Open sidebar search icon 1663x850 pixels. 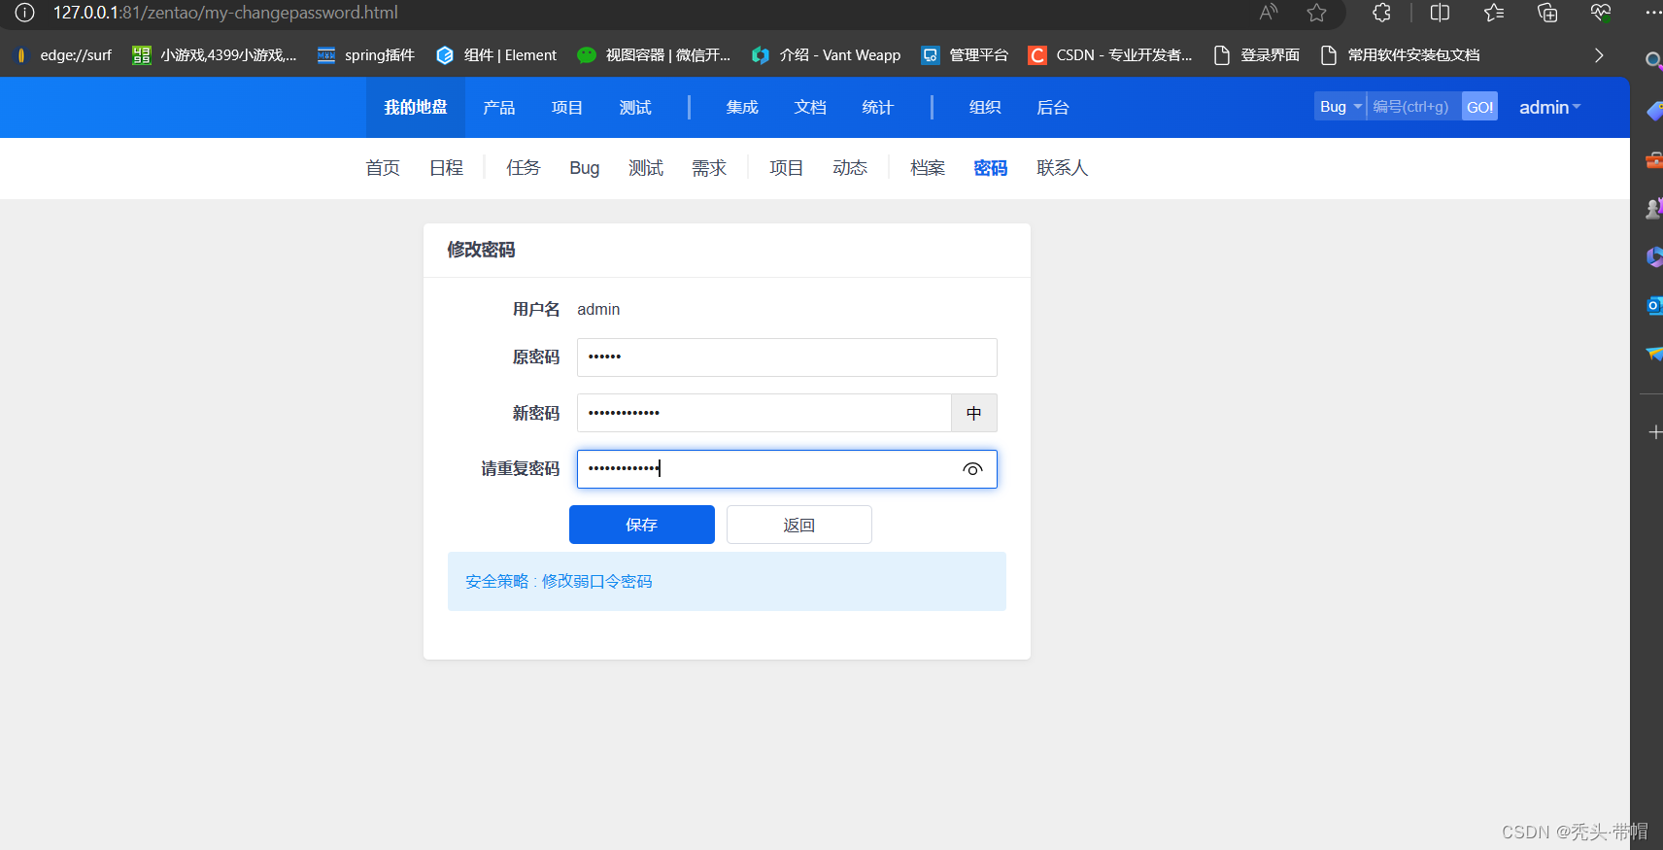(x=1652, y=60)
